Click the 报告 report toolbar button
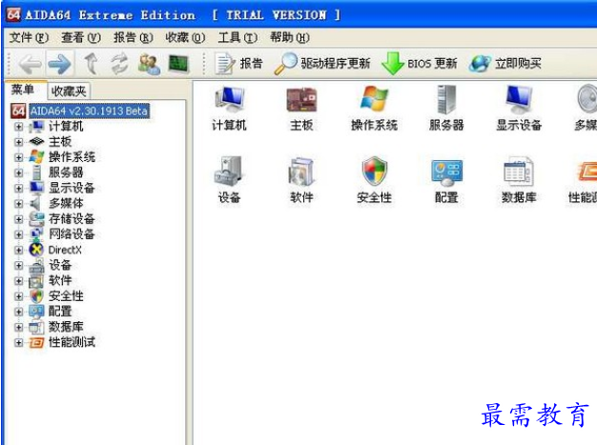 point(238,64)
